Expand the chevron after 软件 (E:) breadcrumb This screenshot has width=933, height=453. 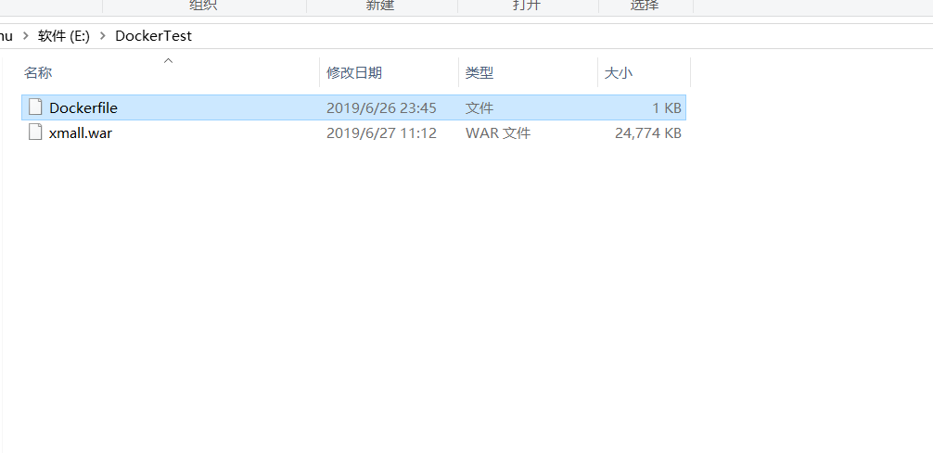tap(102, 36)
